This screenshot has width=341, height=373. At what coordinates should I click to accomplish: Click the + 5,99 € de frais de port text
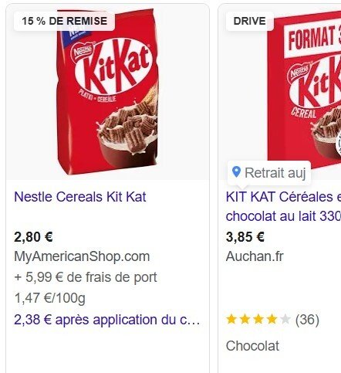click(86, 277)
